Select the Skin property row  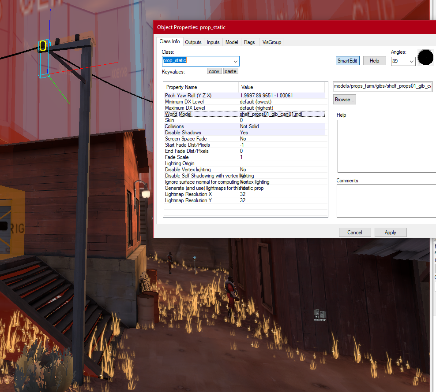[x=244, y=120]
